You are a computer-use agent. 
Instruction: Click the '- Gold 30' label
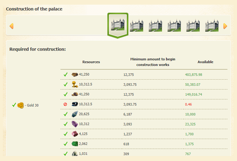(31, 105)
